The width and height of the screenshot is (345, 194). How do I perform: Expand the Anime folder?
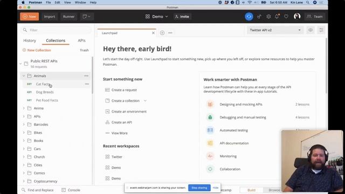pyautogui.click(x=24, y=108)
